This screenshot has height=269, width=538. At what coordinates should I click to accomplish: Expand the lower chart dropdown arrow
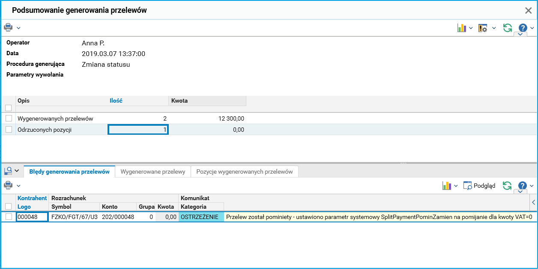(456, 186)
